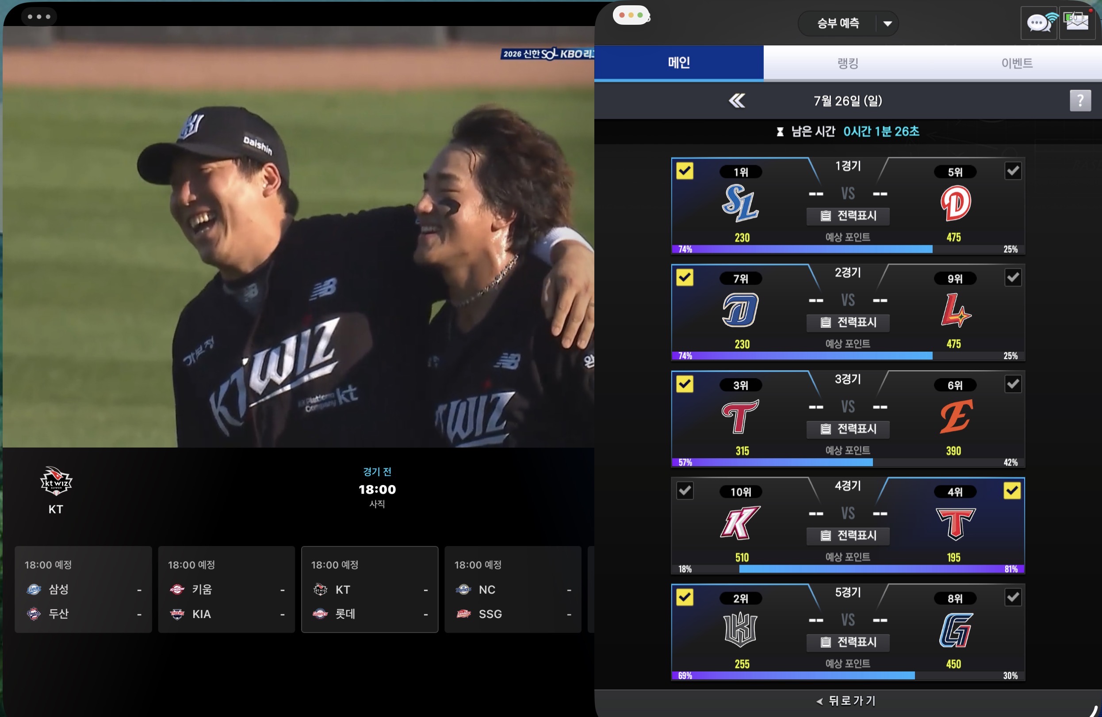Click the countdown 0시간 1분 26초
Viewport: 1102px width, 717px height.
pos(881,132)
